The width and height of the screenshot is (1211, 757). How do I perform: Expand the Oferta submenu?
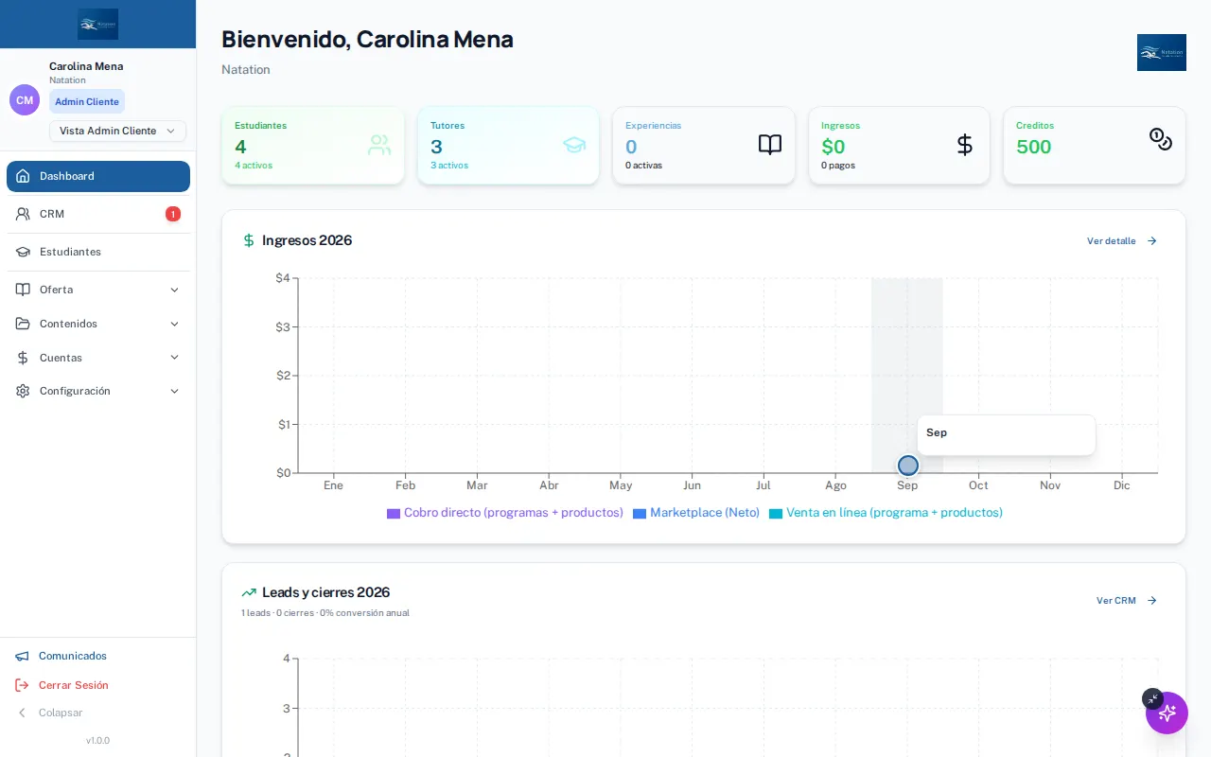pos(98,290)
